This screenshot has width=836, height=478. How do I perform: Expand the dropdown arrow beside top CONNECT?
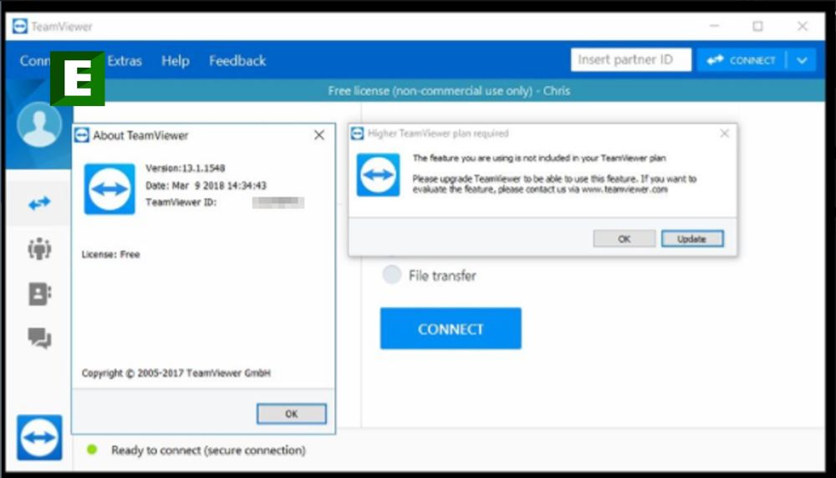pyautogui.click(x=802, y=60)
